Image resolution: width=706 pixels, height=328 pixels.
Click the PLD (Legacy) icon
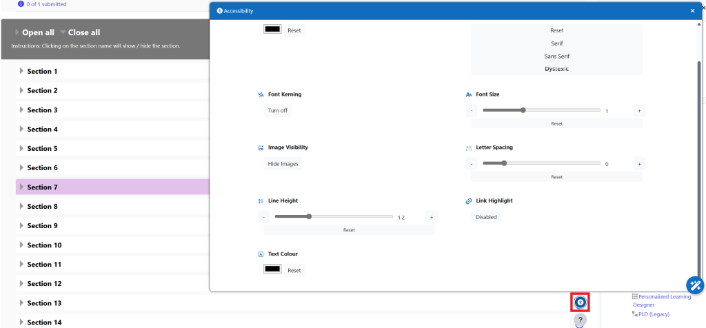click(634, 314)
